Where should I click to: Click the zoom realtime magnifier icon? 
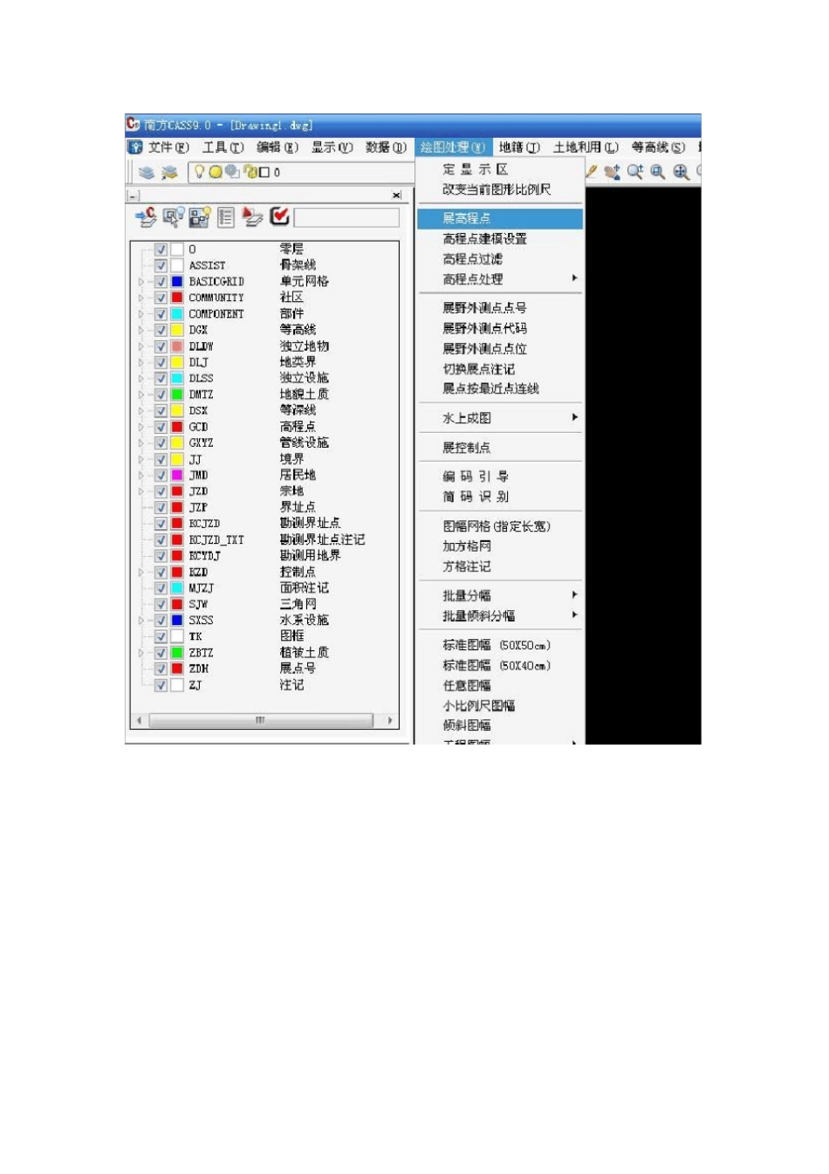635,172
